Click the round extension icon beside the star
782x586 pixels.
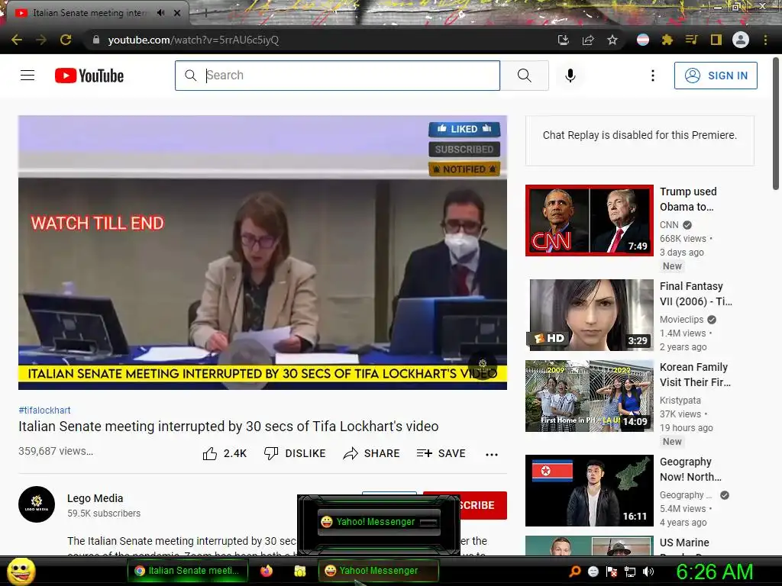(x=643, y=40)
